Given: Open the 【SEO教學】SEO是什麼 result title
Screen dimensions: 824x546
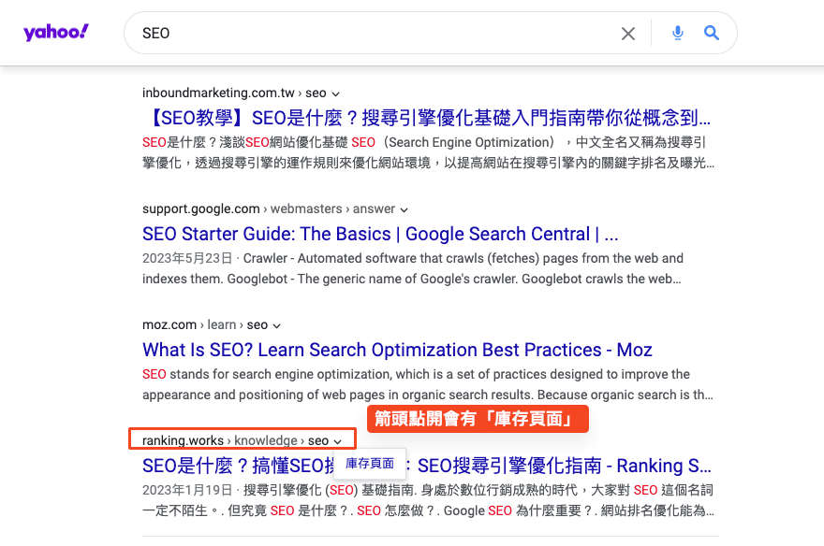Looking at the screenshot, I should (x=426, y=119).
